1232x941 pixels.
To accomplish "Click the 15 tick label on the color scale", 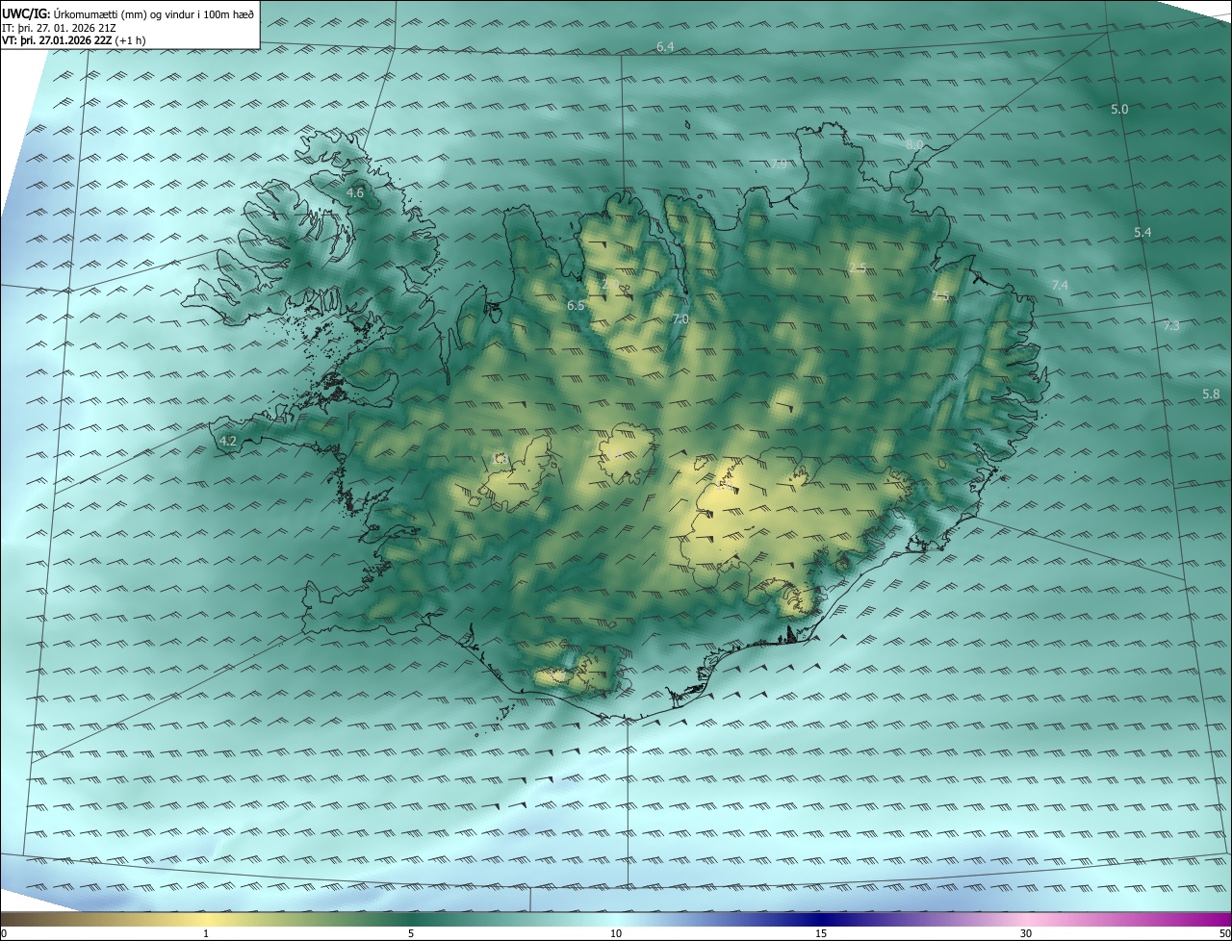I will (x=821, y=933).
